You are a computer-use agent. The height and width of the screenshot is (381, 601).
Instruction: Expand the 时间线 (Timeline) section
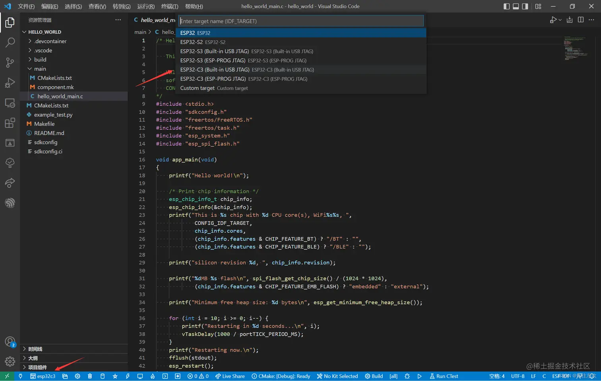74,349
